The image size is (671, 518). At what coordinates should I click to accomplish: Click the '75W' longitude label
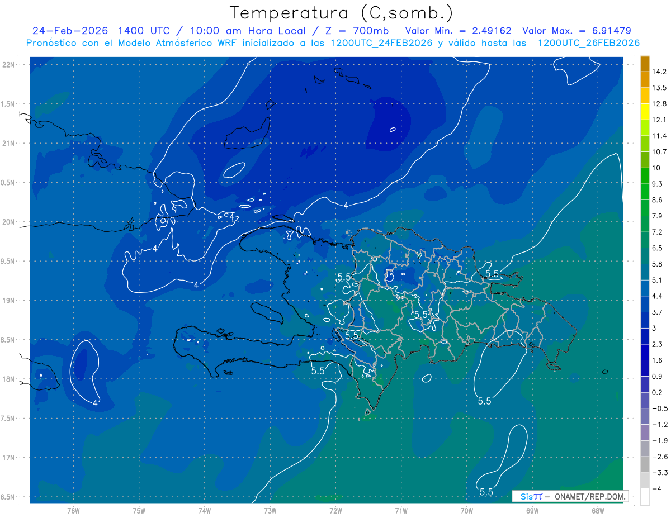(x=139, y=511)
